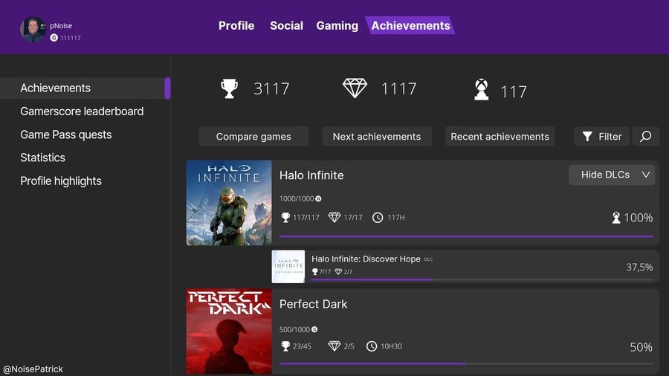This screenshot has height=376, width=669.
Task: Open Profile highlights in sidebar
Action: click(x=61, y=181)
